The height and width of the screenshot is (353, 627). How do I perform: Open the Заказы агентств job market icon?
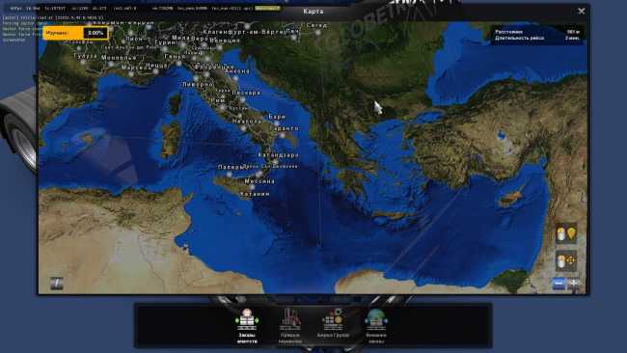pyautogui.click(x=247, y=326)
